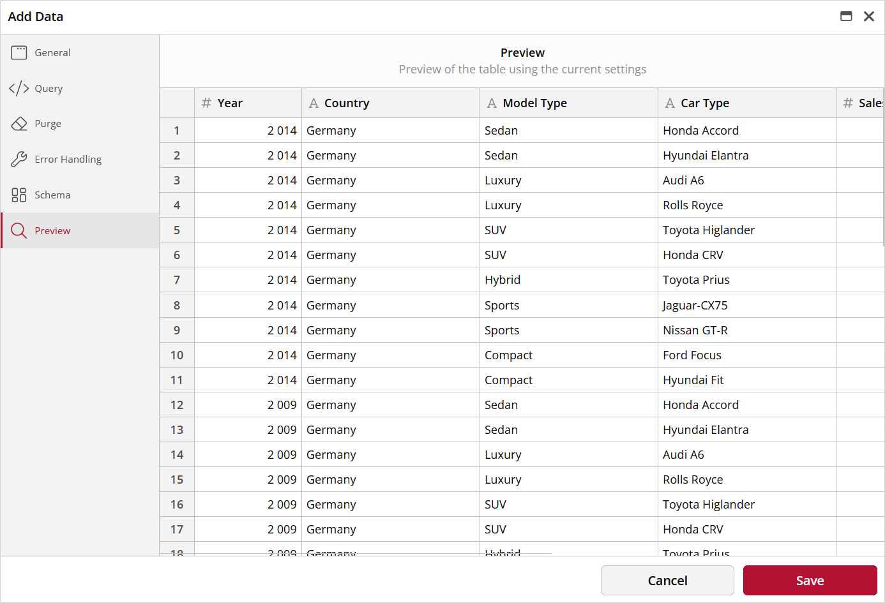Viewport: 885px width, 603px height.
Task: Click the text type icon beside Country
Action: tap(314, 103)
